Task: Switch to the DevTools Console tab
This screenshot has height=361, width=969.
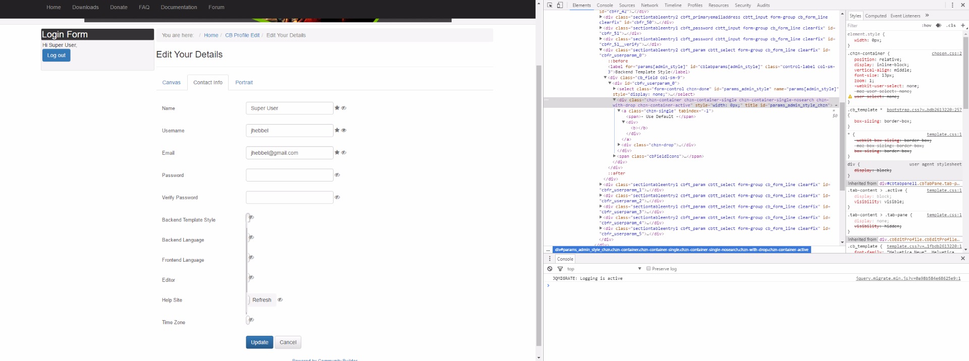Action: click(x=605, y=5)
